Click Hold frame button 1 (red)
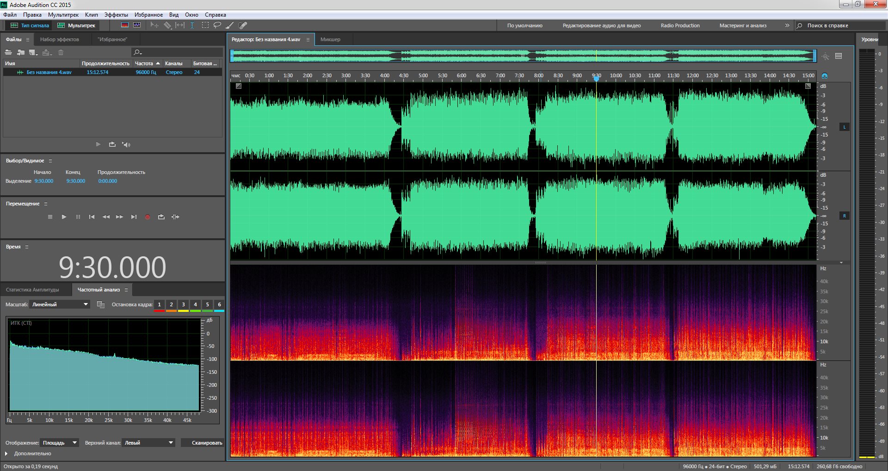888x471 pixels. pyautogui.click(x=159, y=305)
